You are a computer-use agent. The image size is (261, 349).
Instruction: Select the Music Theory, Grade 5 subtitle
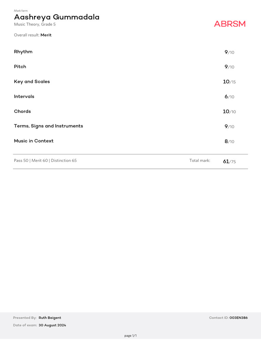pyautogui.click(x=35, y=25)
